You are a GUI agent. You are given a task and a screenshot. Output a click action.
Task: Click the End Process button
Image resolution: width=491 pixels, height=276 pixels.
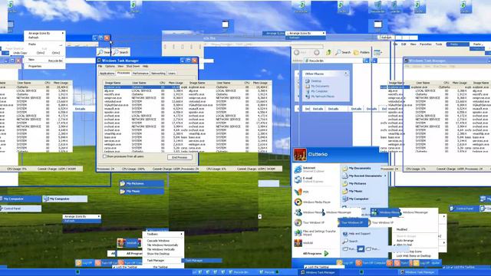(180, 157)
